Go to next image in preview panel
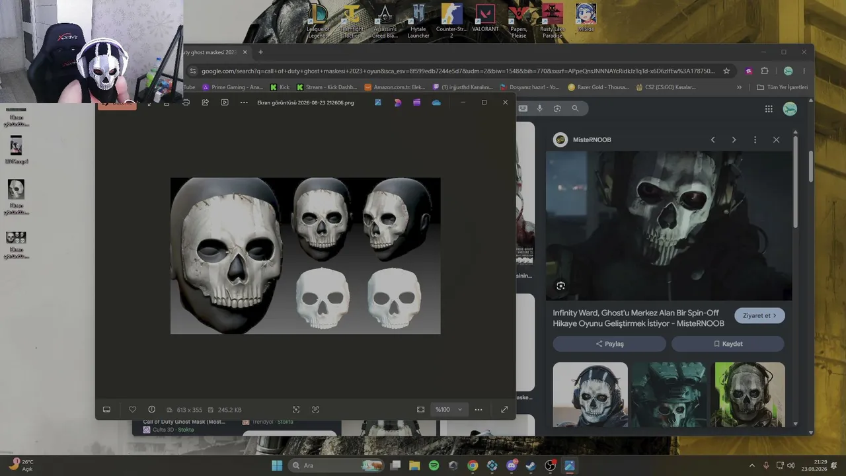Image resolution: width=846 pixels, height=476 pixels. click(x=734, y=140)
